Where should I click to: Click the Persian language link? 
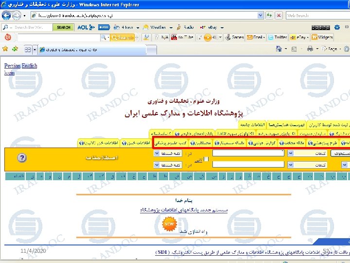pos(12,66)
